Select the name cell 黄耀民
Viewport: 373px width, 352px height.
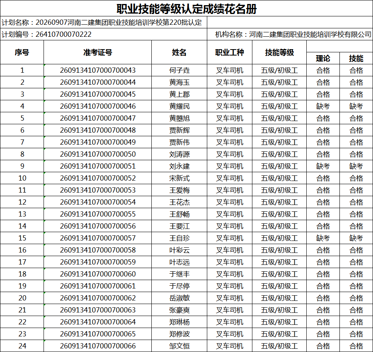click(179, 106)
